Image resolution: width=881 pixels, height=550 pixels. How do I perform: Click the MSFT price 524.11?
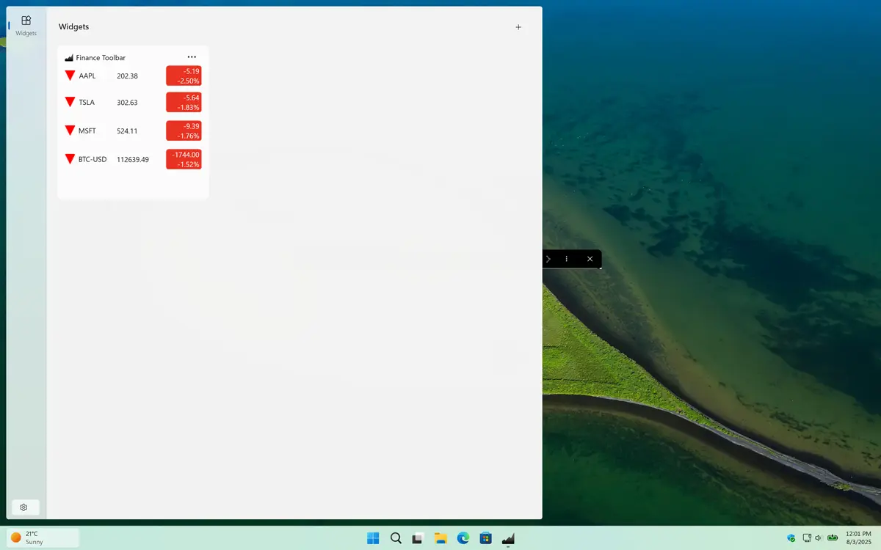[x=127, y=131]
